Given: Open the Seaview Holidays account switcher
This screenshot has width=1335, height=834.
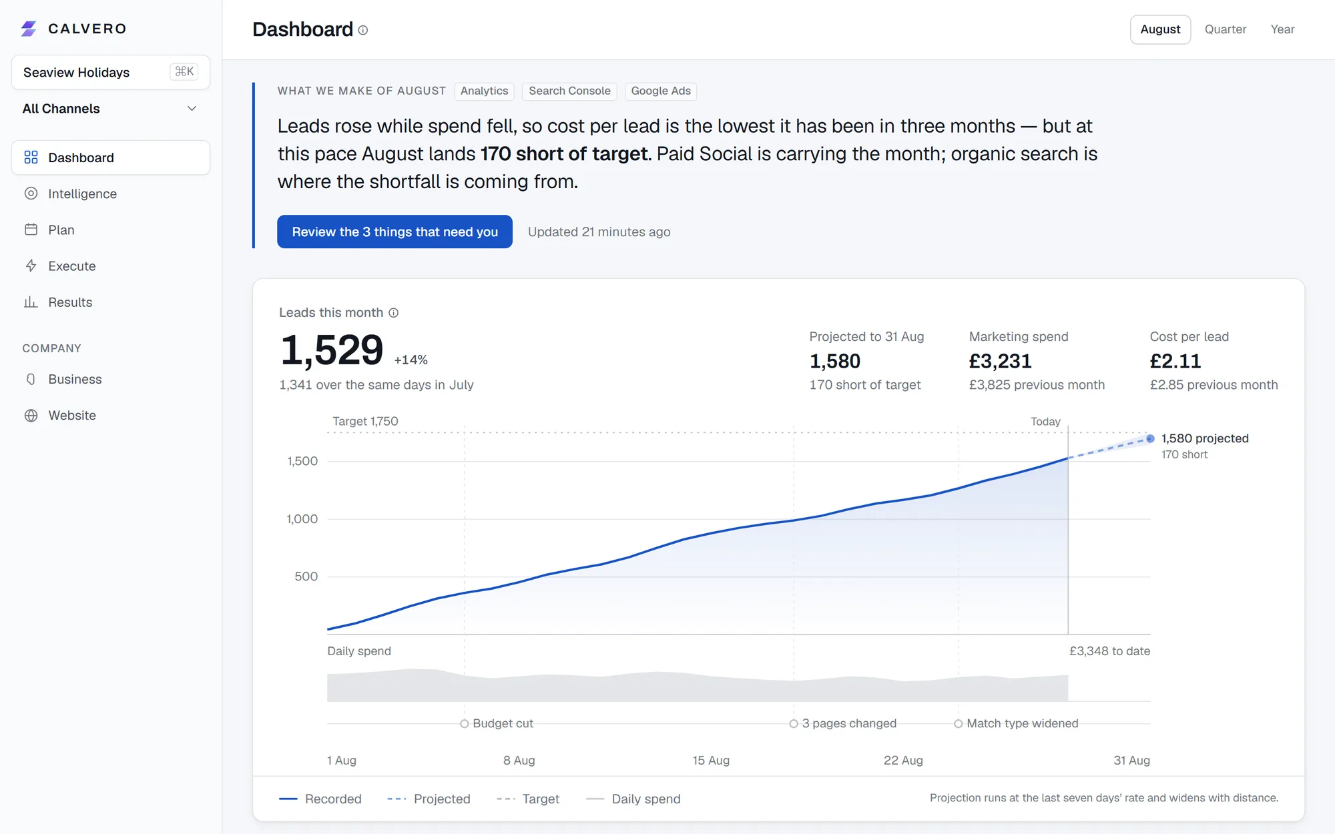Looking at the screenshot, I should pos(111,72).
